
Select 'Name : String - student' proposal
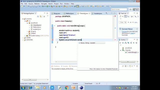pos(92,43)
